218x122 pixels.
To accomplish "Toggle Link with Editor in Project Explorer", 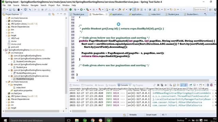I will [53, 14].
